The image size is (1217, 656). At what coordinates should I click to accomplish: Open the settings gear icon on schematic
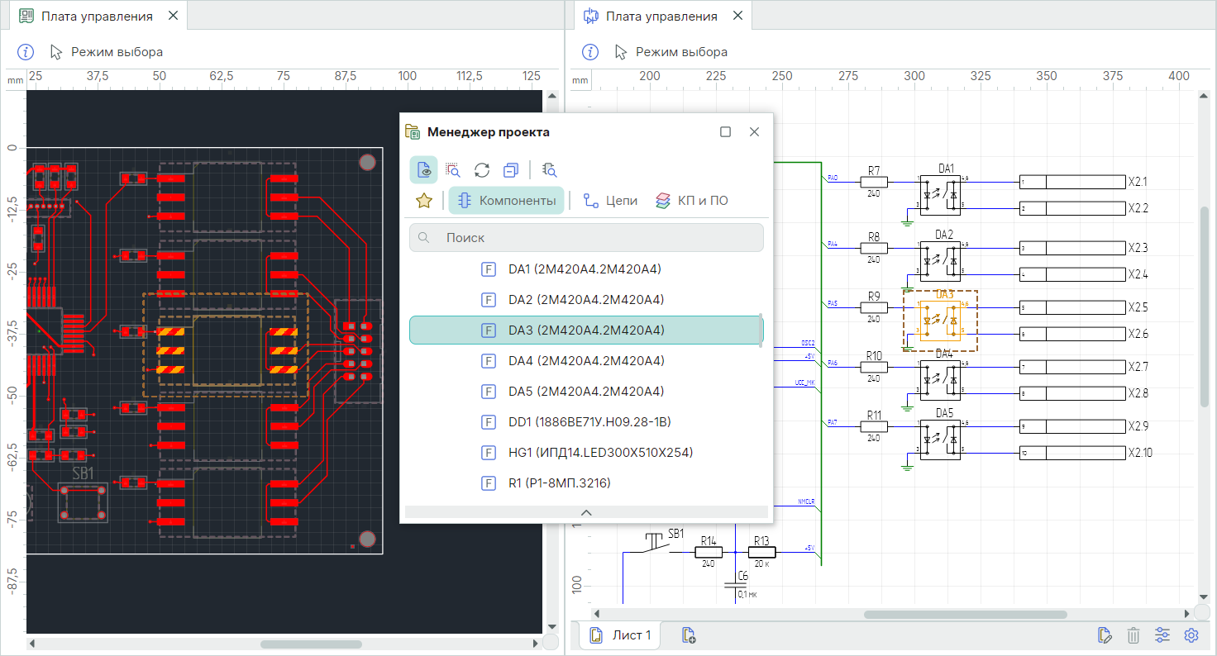pyautogui.click(x=1191, y=635)
